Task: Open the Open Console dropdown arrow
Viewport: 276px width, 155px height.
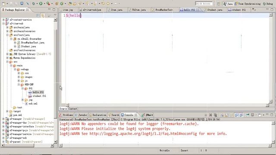Action: pos(263,115)
